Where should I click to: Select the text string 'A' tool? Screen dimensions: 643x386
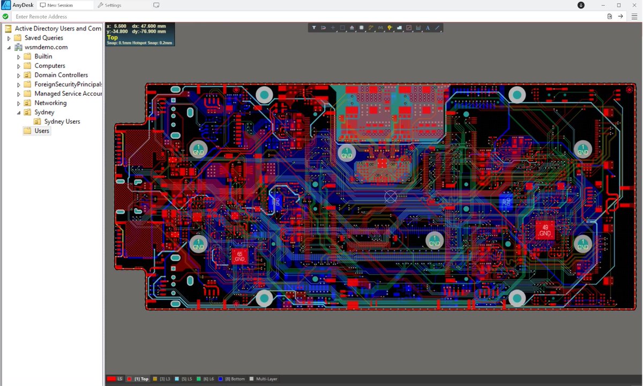click(428, 28)
